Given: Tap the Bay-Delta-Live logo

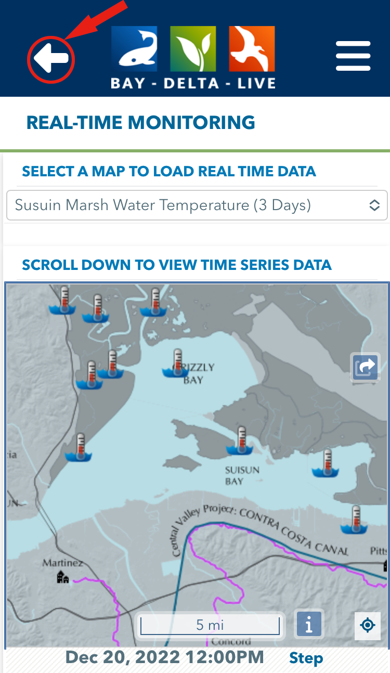Looking at the screenshot, I should [193, 57].
